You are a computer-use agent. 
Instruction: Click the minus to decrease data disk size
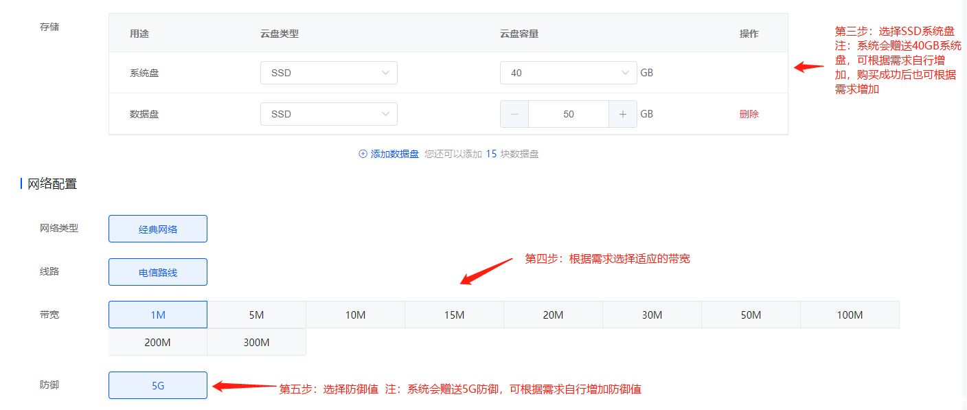(514, 113)
